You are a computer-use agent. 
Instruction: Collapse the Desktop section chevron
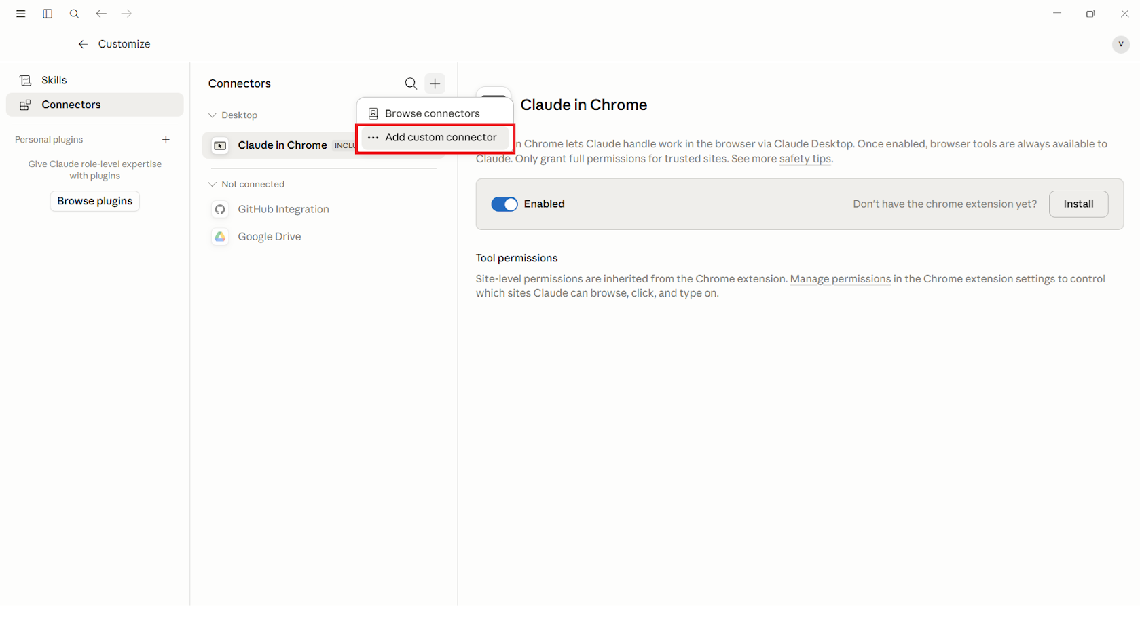213,115
